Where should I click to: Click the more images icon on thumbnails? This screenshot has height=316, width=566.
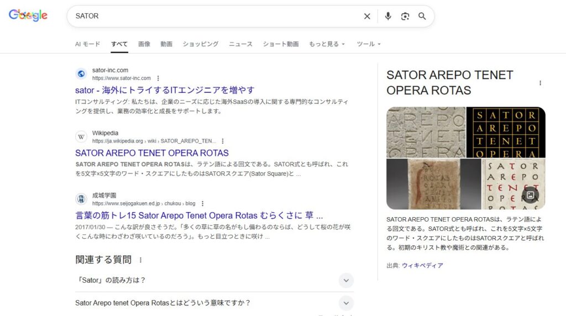click(x=530, y=195)
